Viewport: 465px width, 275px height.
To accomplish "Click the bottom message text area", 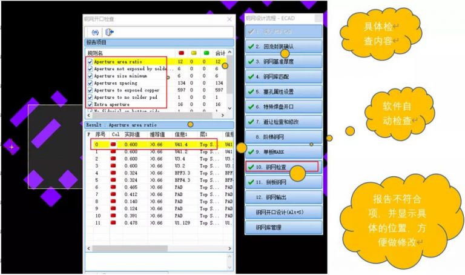I will (156, 261).
